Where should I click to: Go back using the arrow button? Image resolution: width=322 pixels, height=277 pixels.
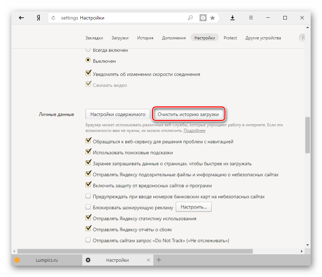[x=21, y=18]
